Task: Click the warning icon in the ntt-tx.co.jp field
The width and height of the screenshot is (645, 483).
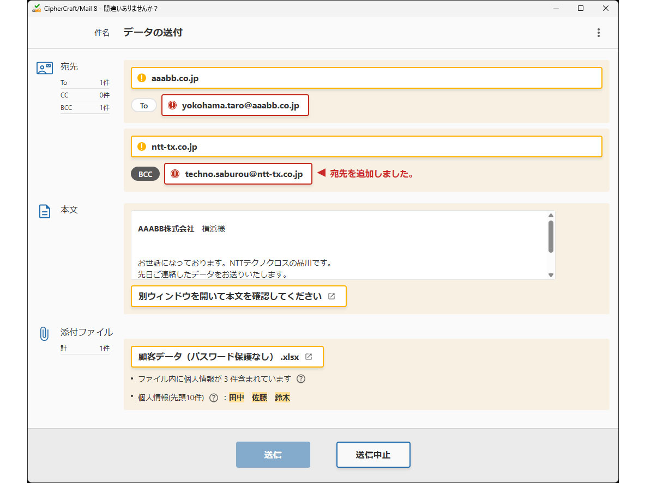Action: click(x=142, y=146)
